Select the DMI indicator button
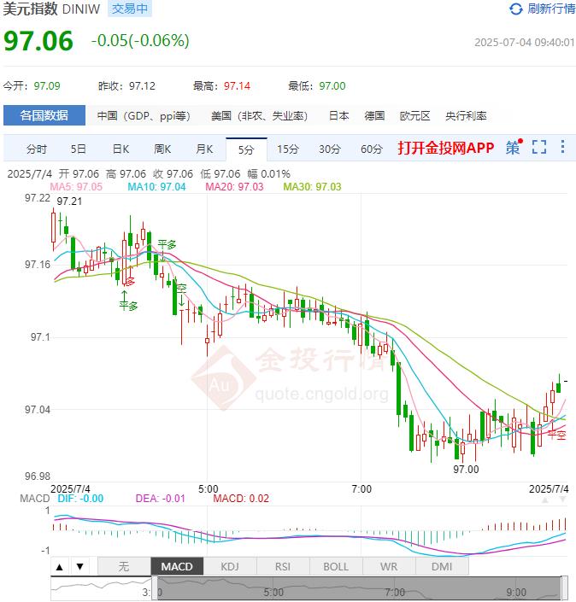The image size is (576, 602). tap(442, 567)
